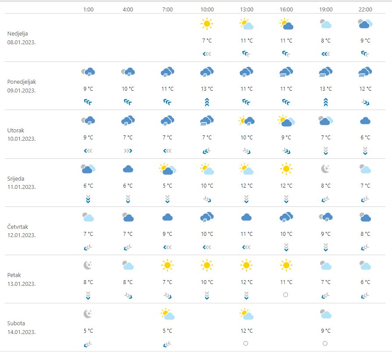Viewport: 392px width, 352px height.
Task: Click Utorak 22:00 cloud icon
Action: click(x=365, y=121)
